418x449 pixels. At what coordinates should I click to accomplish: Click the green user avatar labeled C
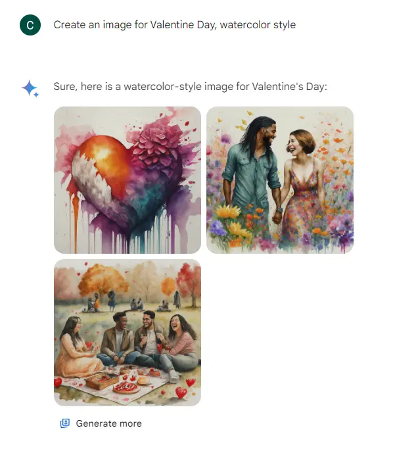coord(30,25)
